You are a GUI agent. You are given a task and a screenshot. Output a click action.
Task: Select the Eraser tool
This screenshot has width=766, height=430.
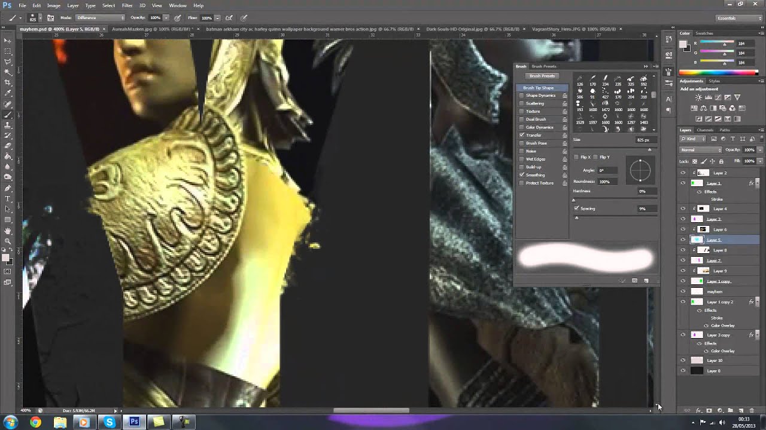click(x=8, y=146)
